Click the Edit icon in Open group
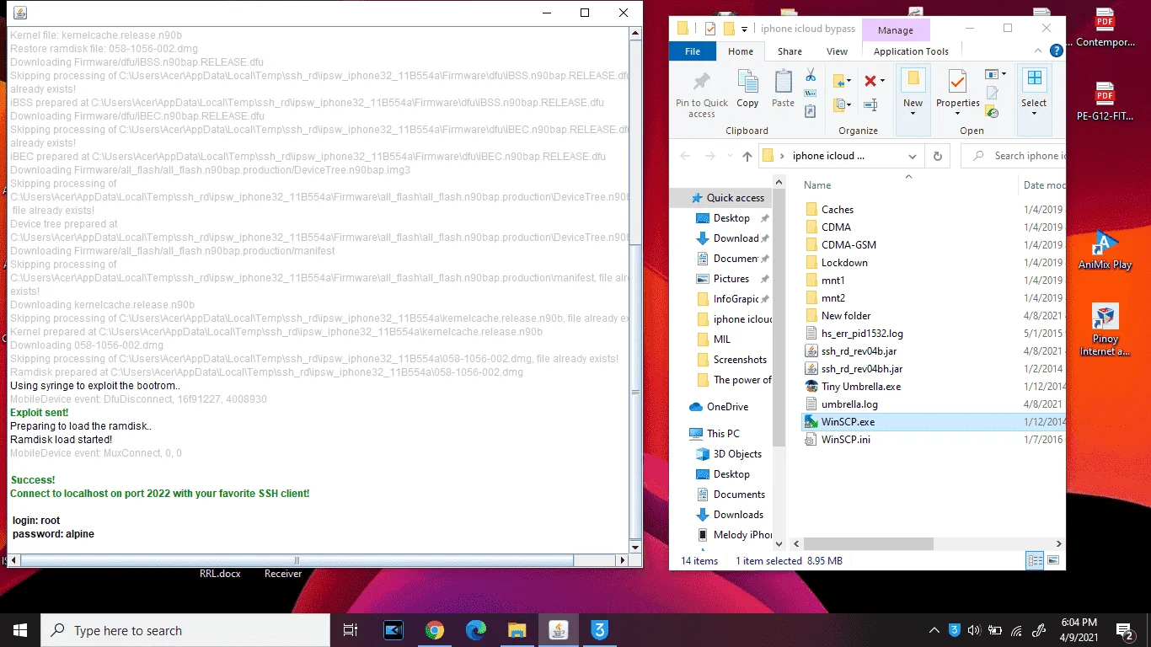The height and width of the screenshot is (647, 1151). 993,94
